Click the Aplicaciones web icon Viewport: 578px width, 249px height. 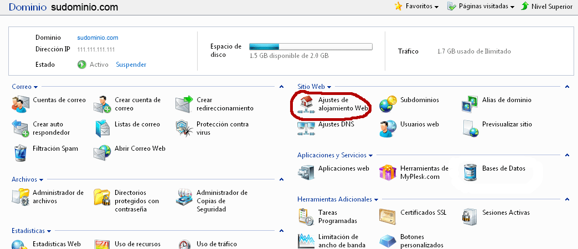coord(306,173)
